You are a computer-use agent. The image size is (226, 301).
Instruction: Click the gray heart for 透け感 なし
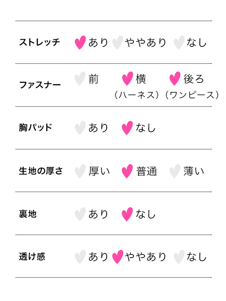pyautogui.click(x=179, y=257)
